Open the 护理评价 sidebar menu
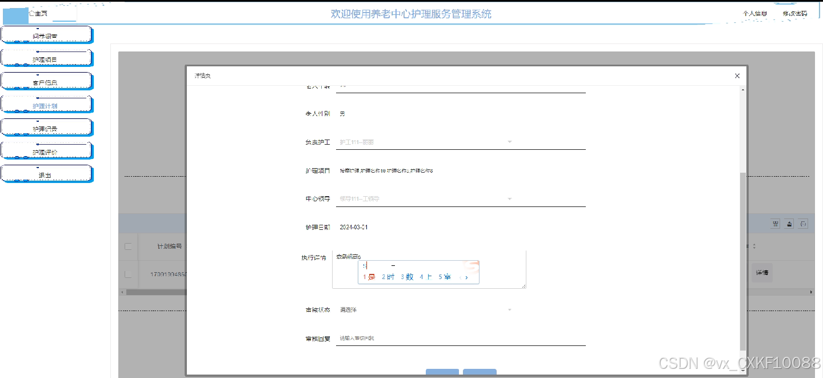Screen dimensions: 823x378 (x=46, y=150)
